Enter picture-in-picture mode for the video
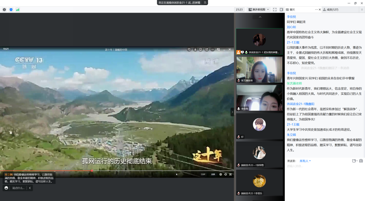The width and height of the screenshot is (365, 201). tap(218, 49)
